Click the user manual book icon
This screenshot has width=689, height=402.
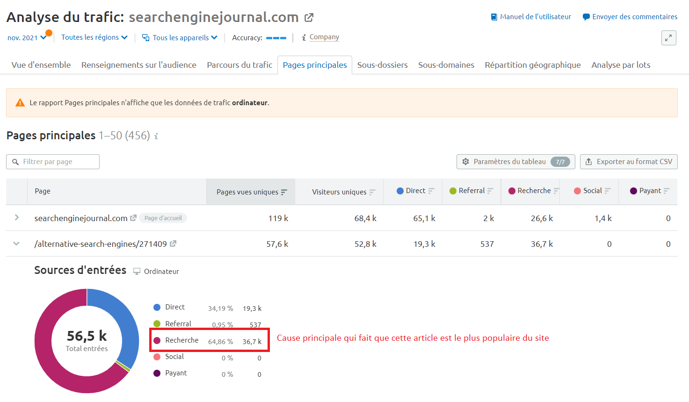pos(494,17)
